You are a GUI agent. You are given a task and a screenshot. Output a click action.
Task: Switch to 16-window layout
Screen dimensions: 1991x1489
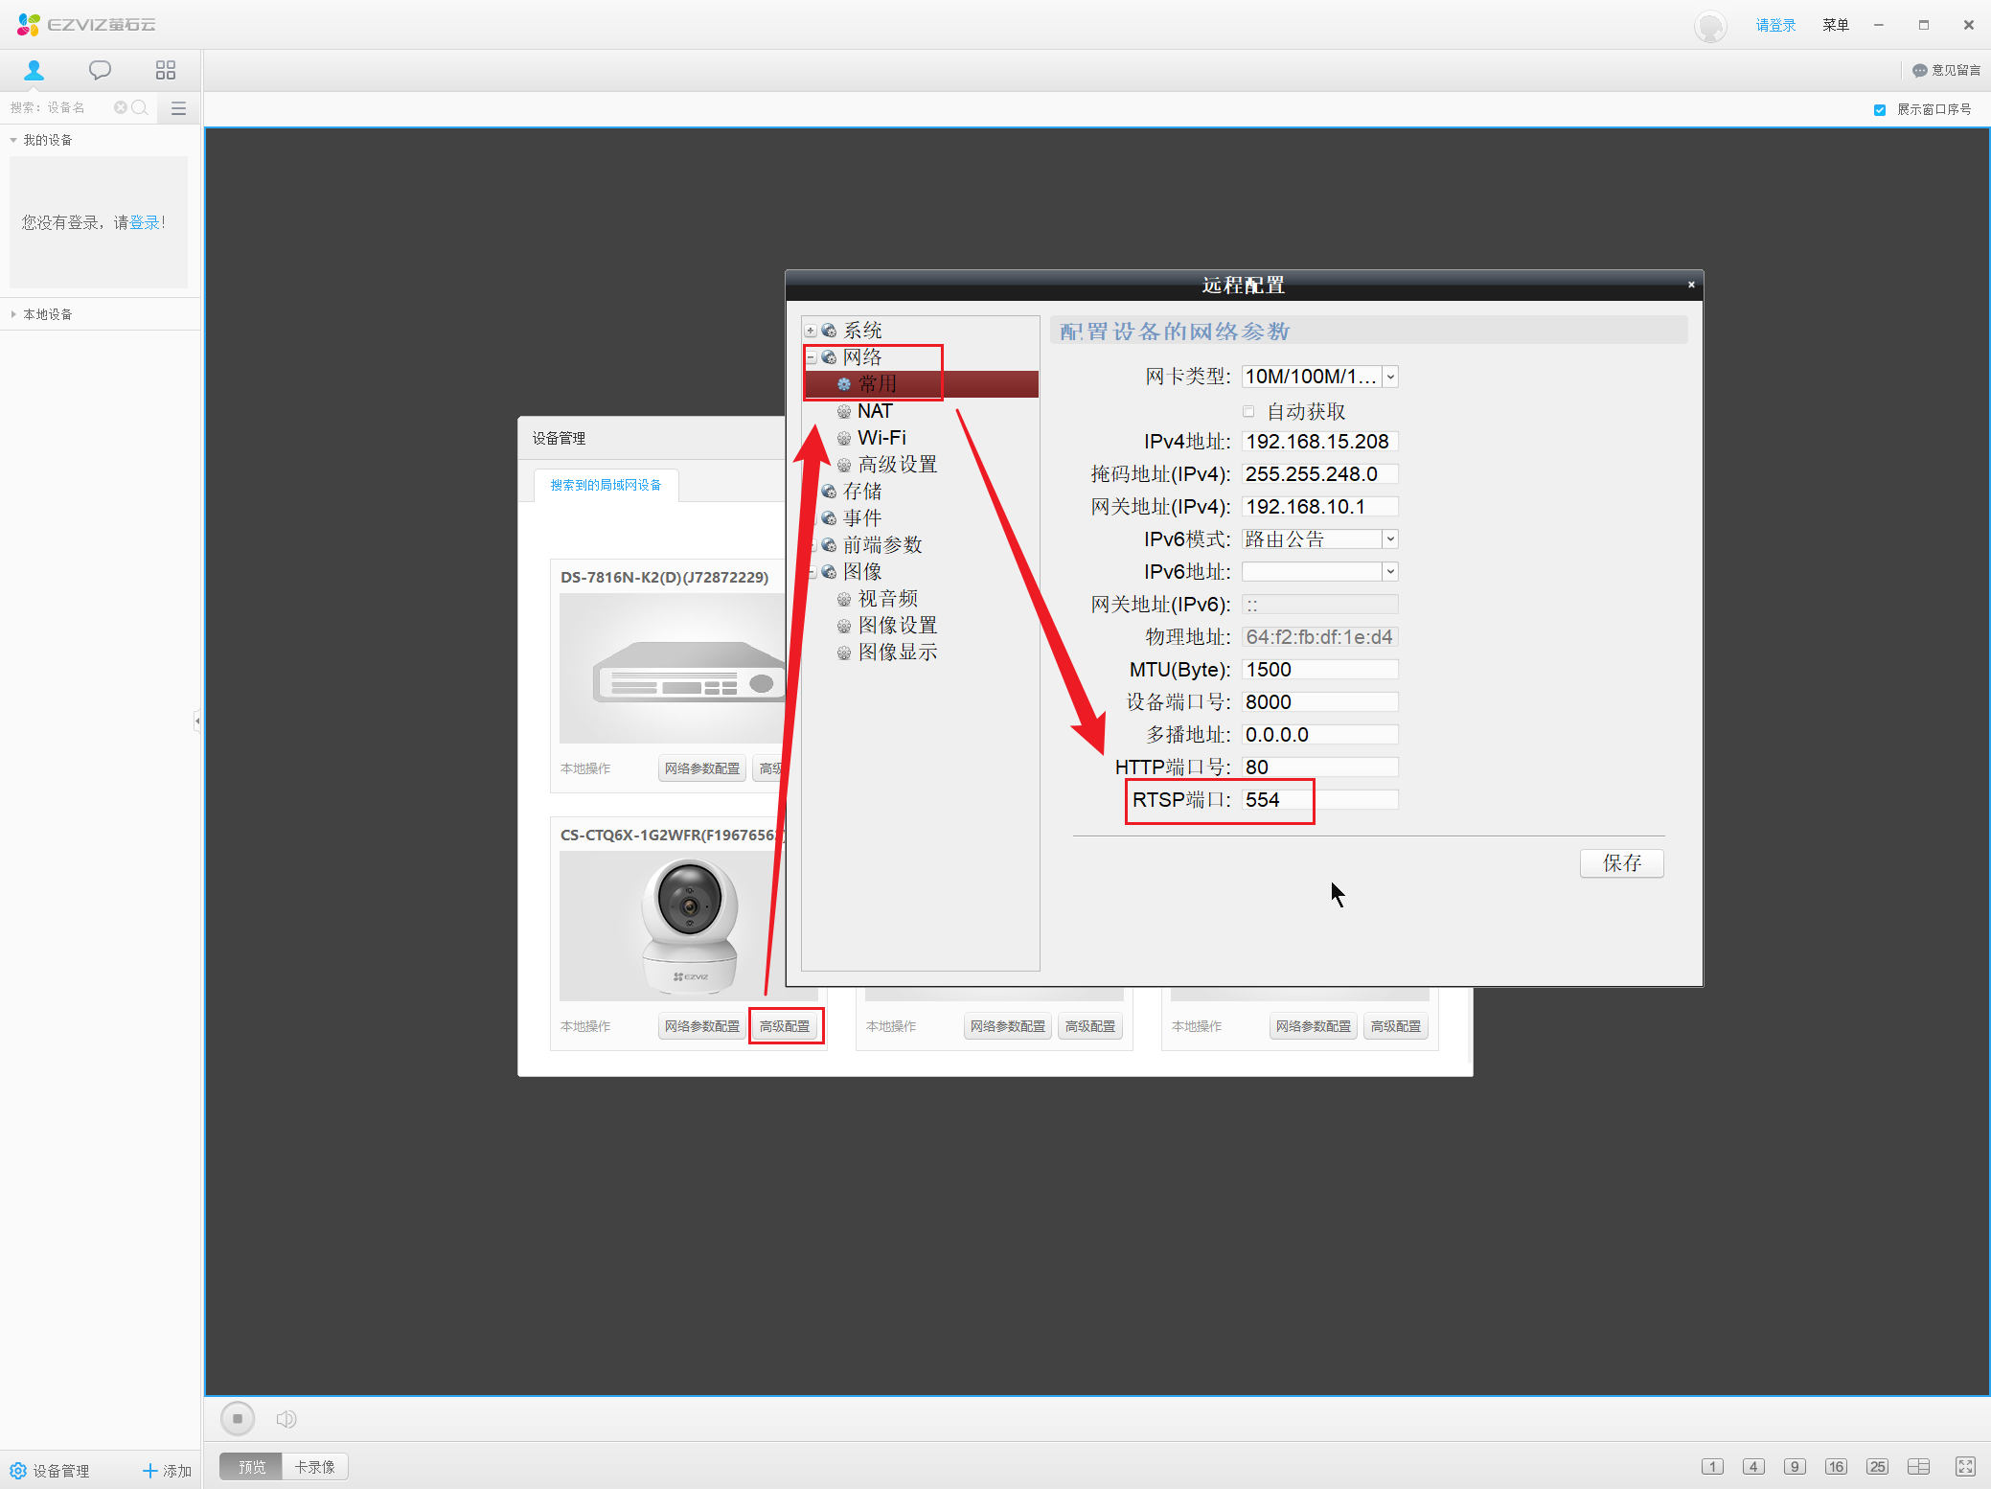coord(1836,1467)
